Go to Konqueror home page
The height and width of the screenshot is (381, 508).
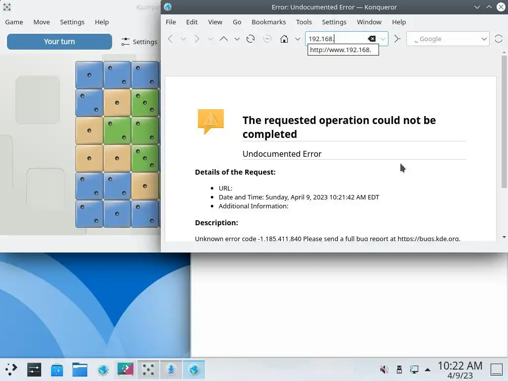284,39
